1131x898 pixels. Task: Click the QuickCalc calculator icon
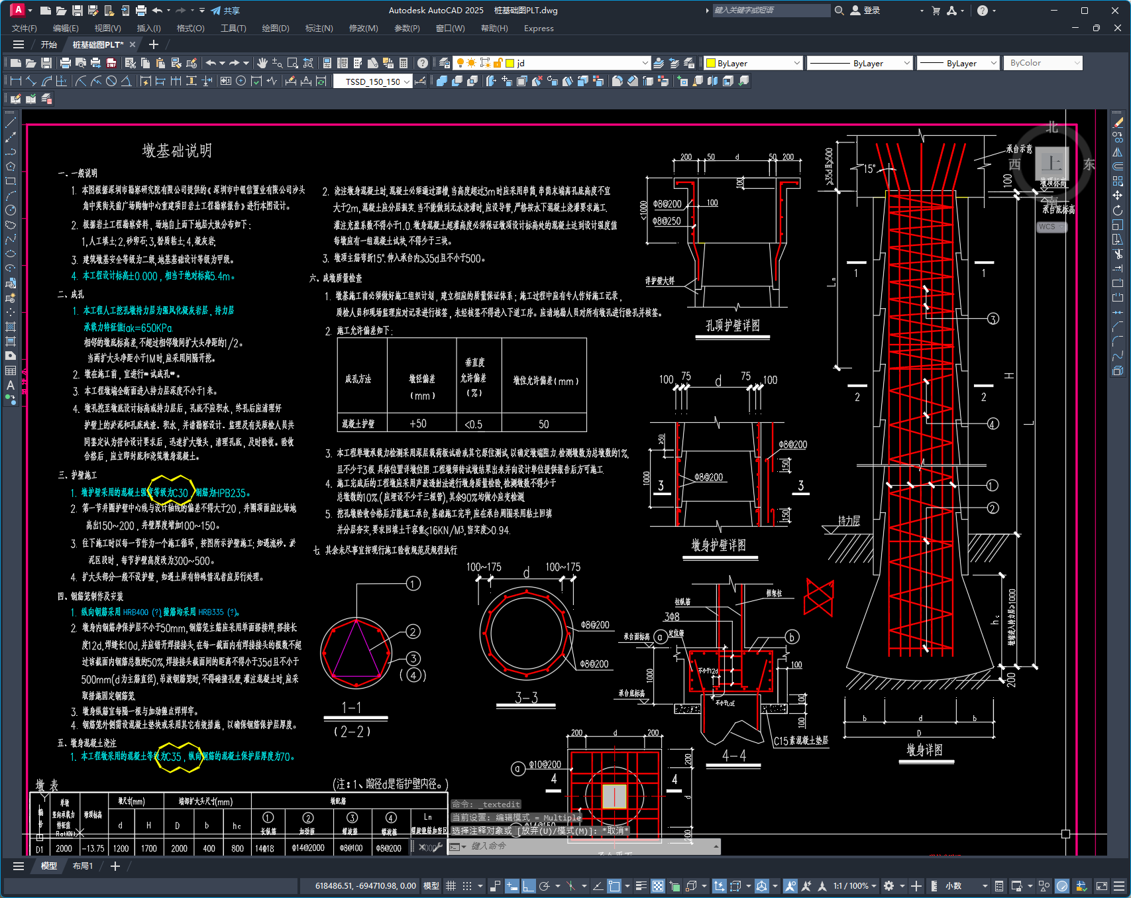pos(404,63)
